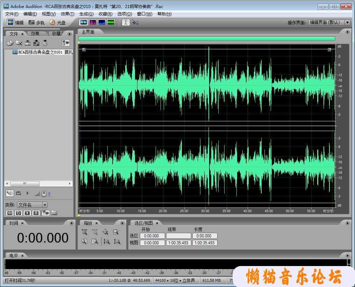
Task: Click zoom out vertically icon
Action: pos(117,242)
